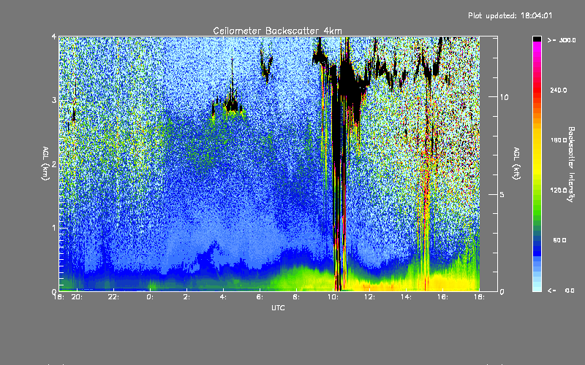The height and width of the screenshot is (365, 585).
Task: Click the '8:' time tick label
Action: pos(296,297)
